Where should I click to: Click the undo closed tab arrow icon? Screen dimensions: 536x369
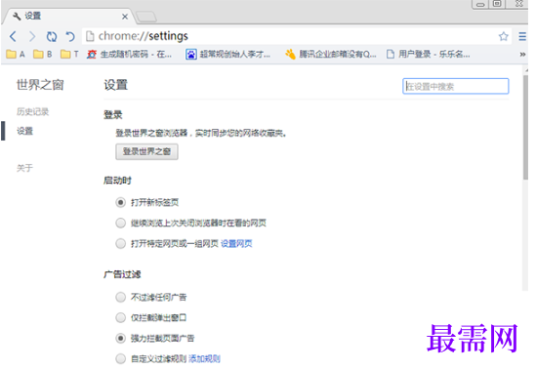pos(70,36)
